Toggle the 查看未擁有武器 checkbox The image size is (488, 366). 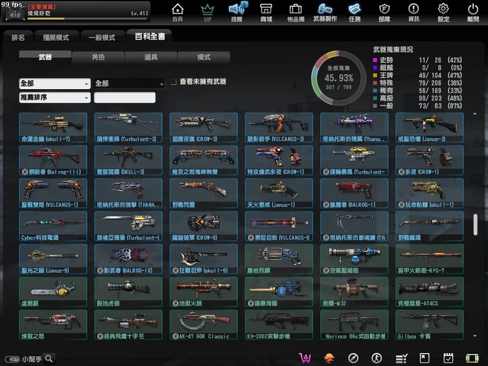(173, 83)
